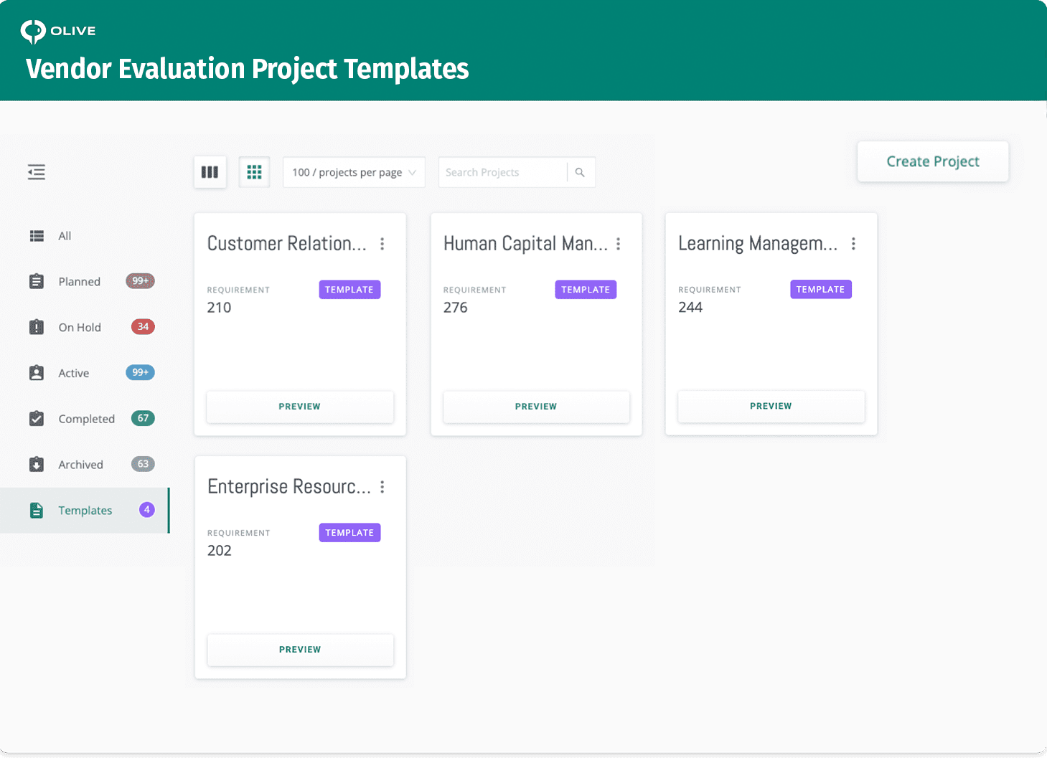Screen dimensions: 1047x781
Task: Click the Planned clipboard icon
Action: point(37,281)
